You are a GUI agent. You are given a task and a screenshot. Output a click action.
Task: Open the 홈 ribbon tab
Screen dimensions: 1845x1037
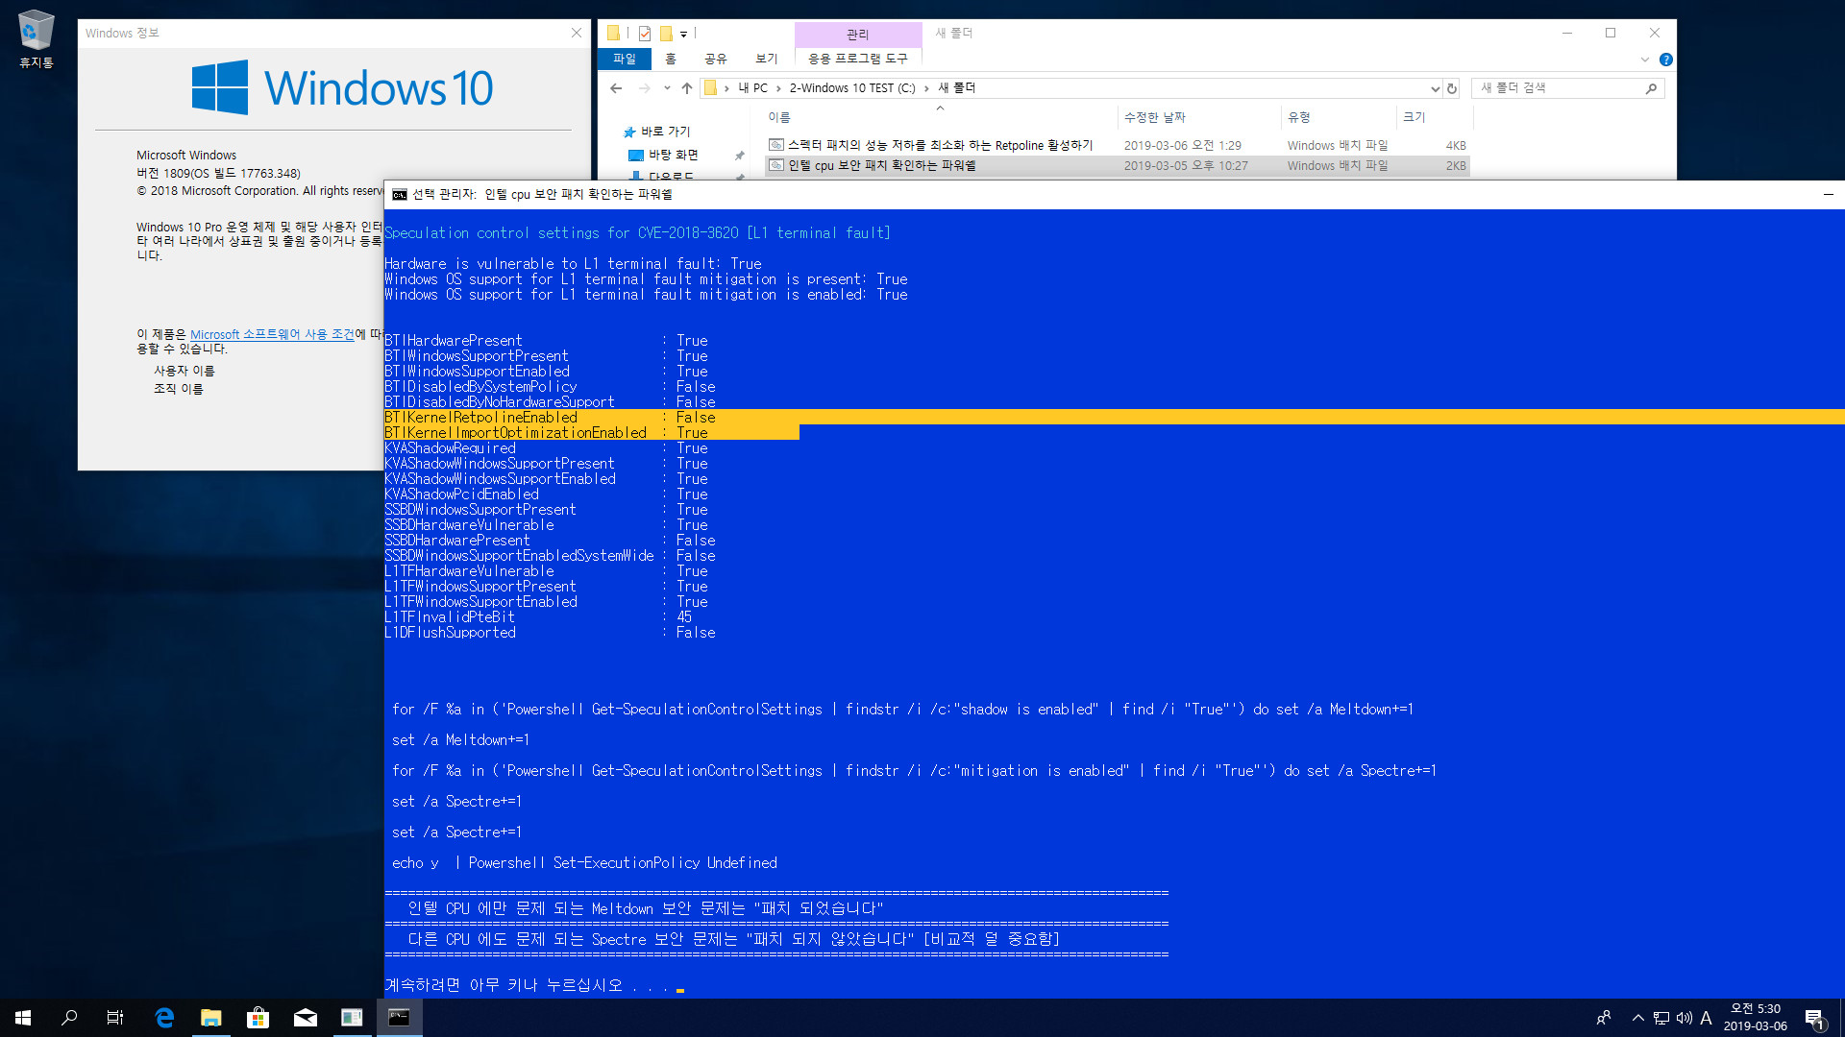point(671,59)
